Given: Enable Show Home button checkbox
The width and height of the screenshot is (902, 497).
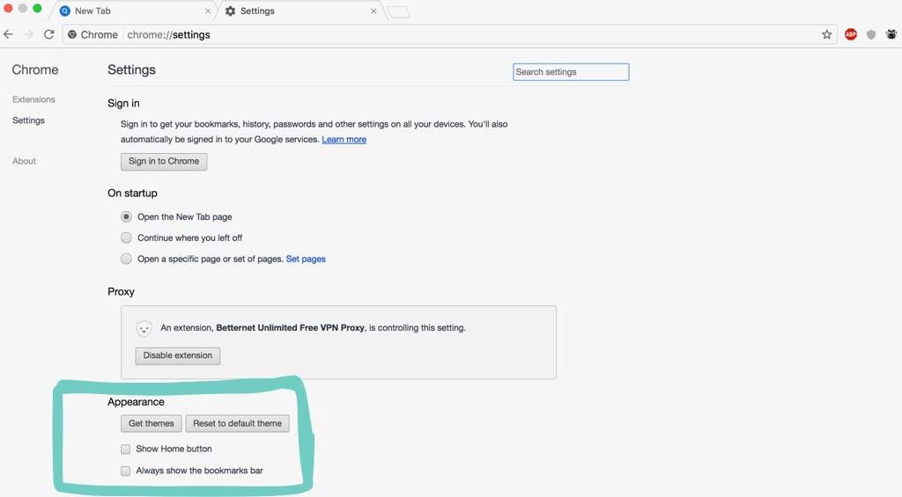Looking at the screenshot, I should pos(125,449).
